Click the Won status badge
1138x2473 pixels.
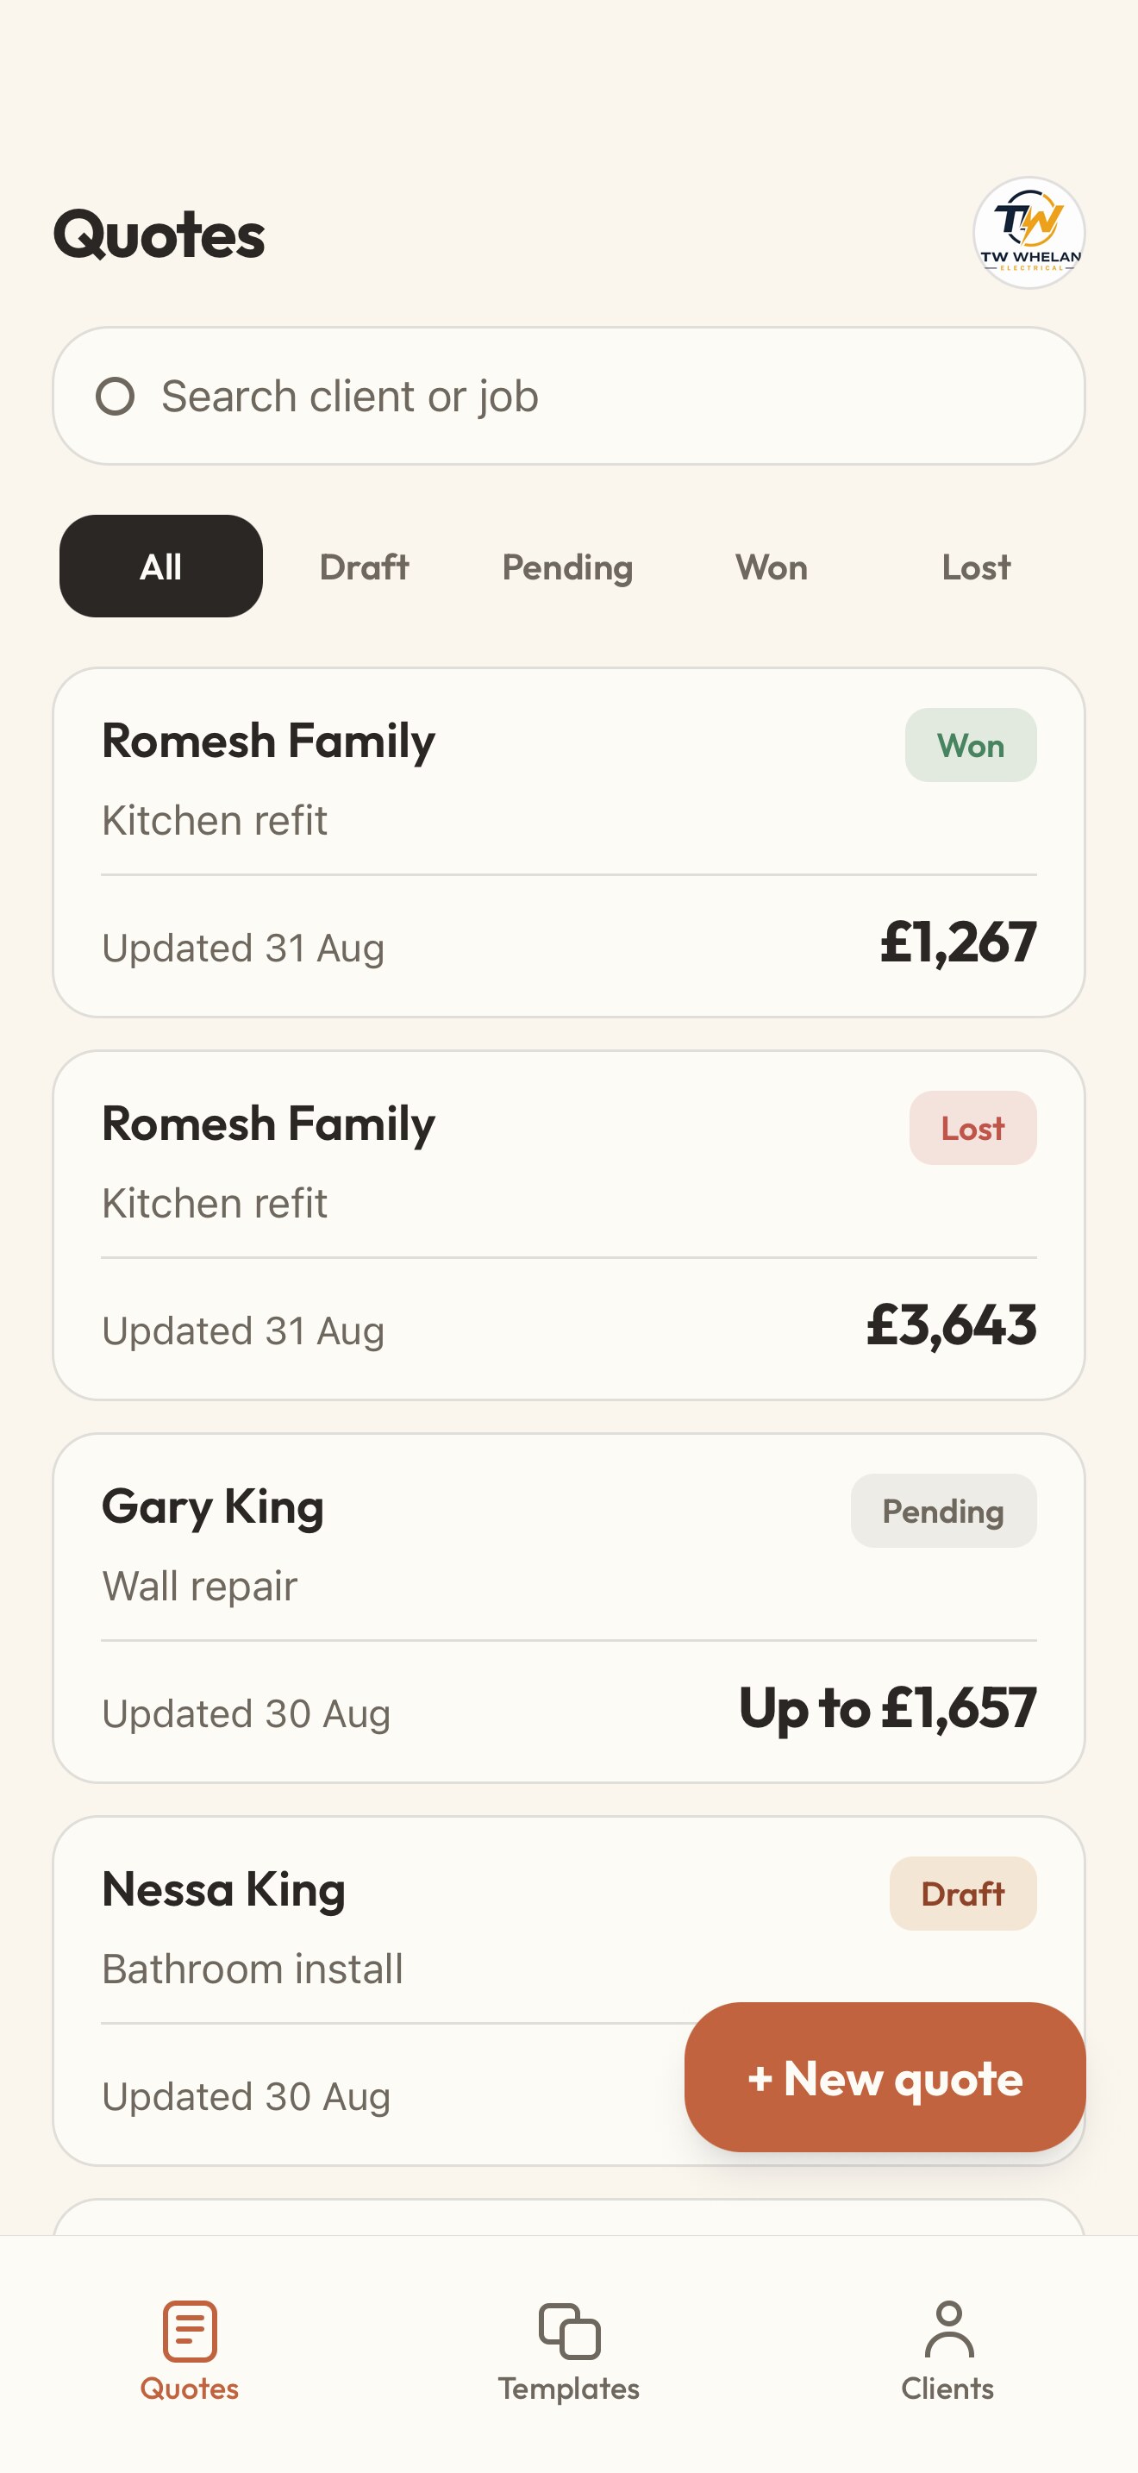[x=970, y=746]
